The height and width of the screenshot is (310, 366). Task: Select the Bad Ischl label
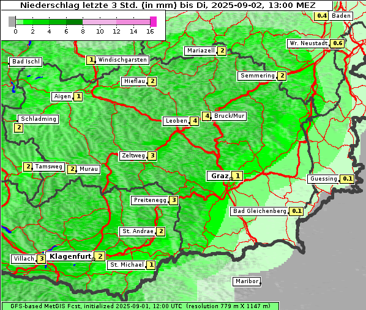coord(26,62)
